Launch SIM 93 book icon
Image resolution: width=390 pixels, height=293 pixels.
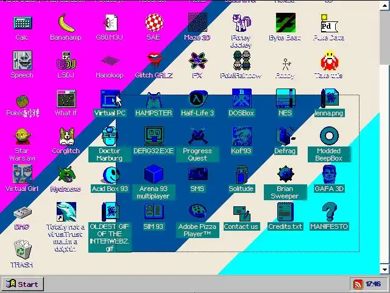[x=154, y=212]
